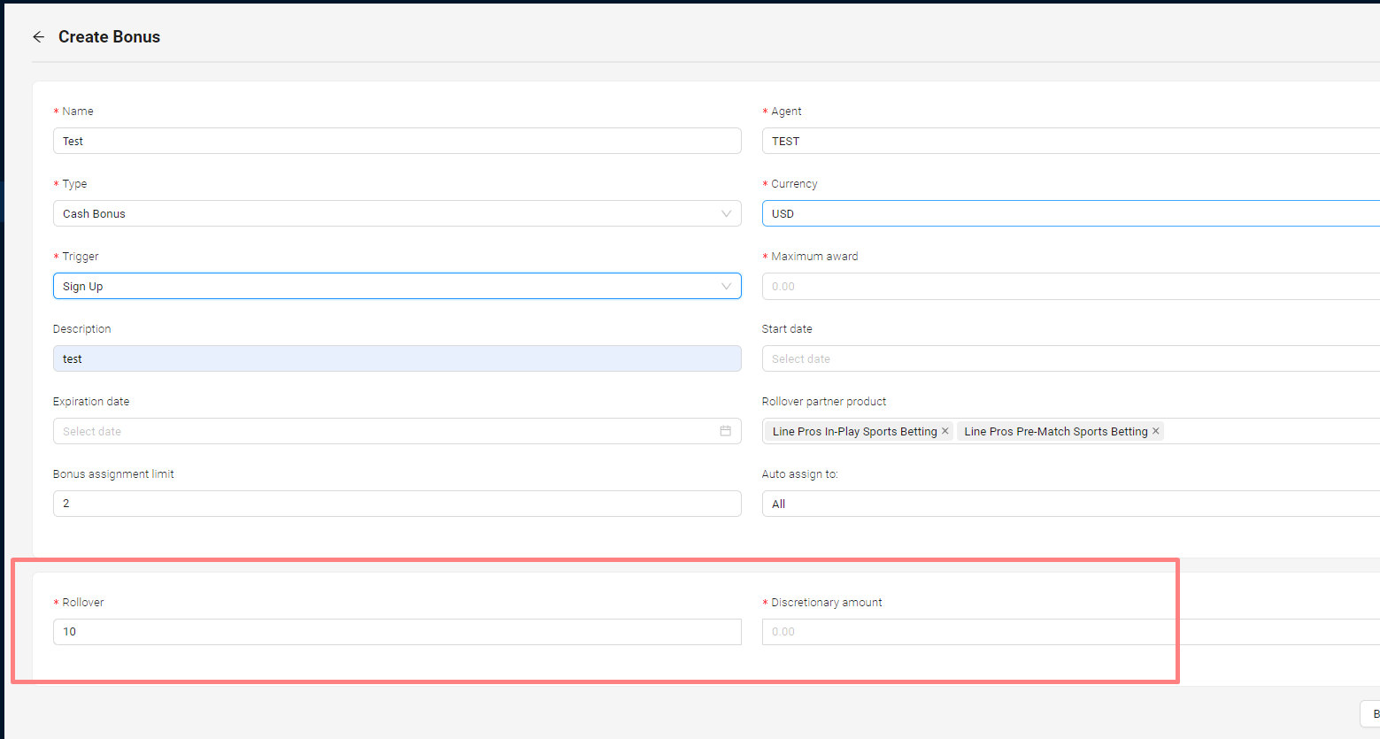Click the chevron on the Type dropdown
Screen dimensions: 1380x739
tap(726, 213)
